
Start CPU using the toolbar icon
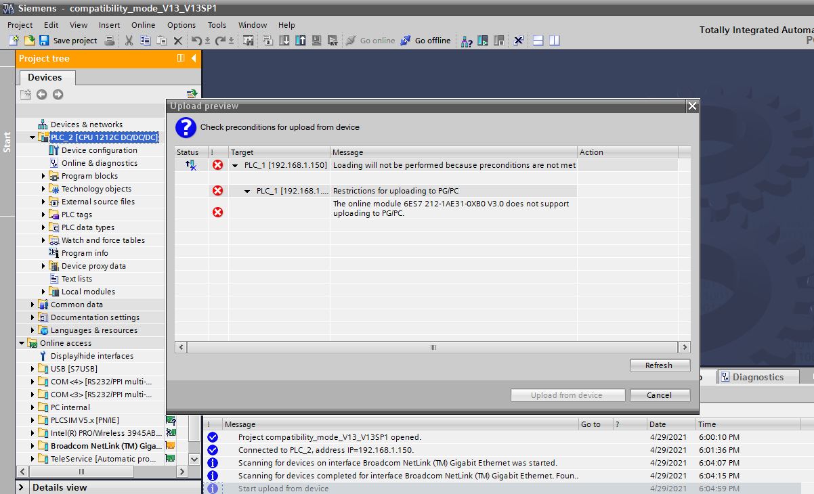tap(483, 41)
